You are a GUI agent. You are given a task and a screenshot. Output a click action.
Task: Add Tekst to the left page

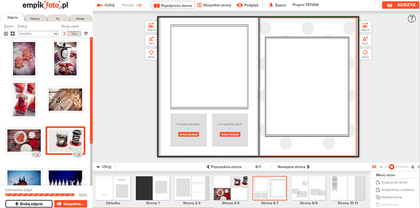151,40
